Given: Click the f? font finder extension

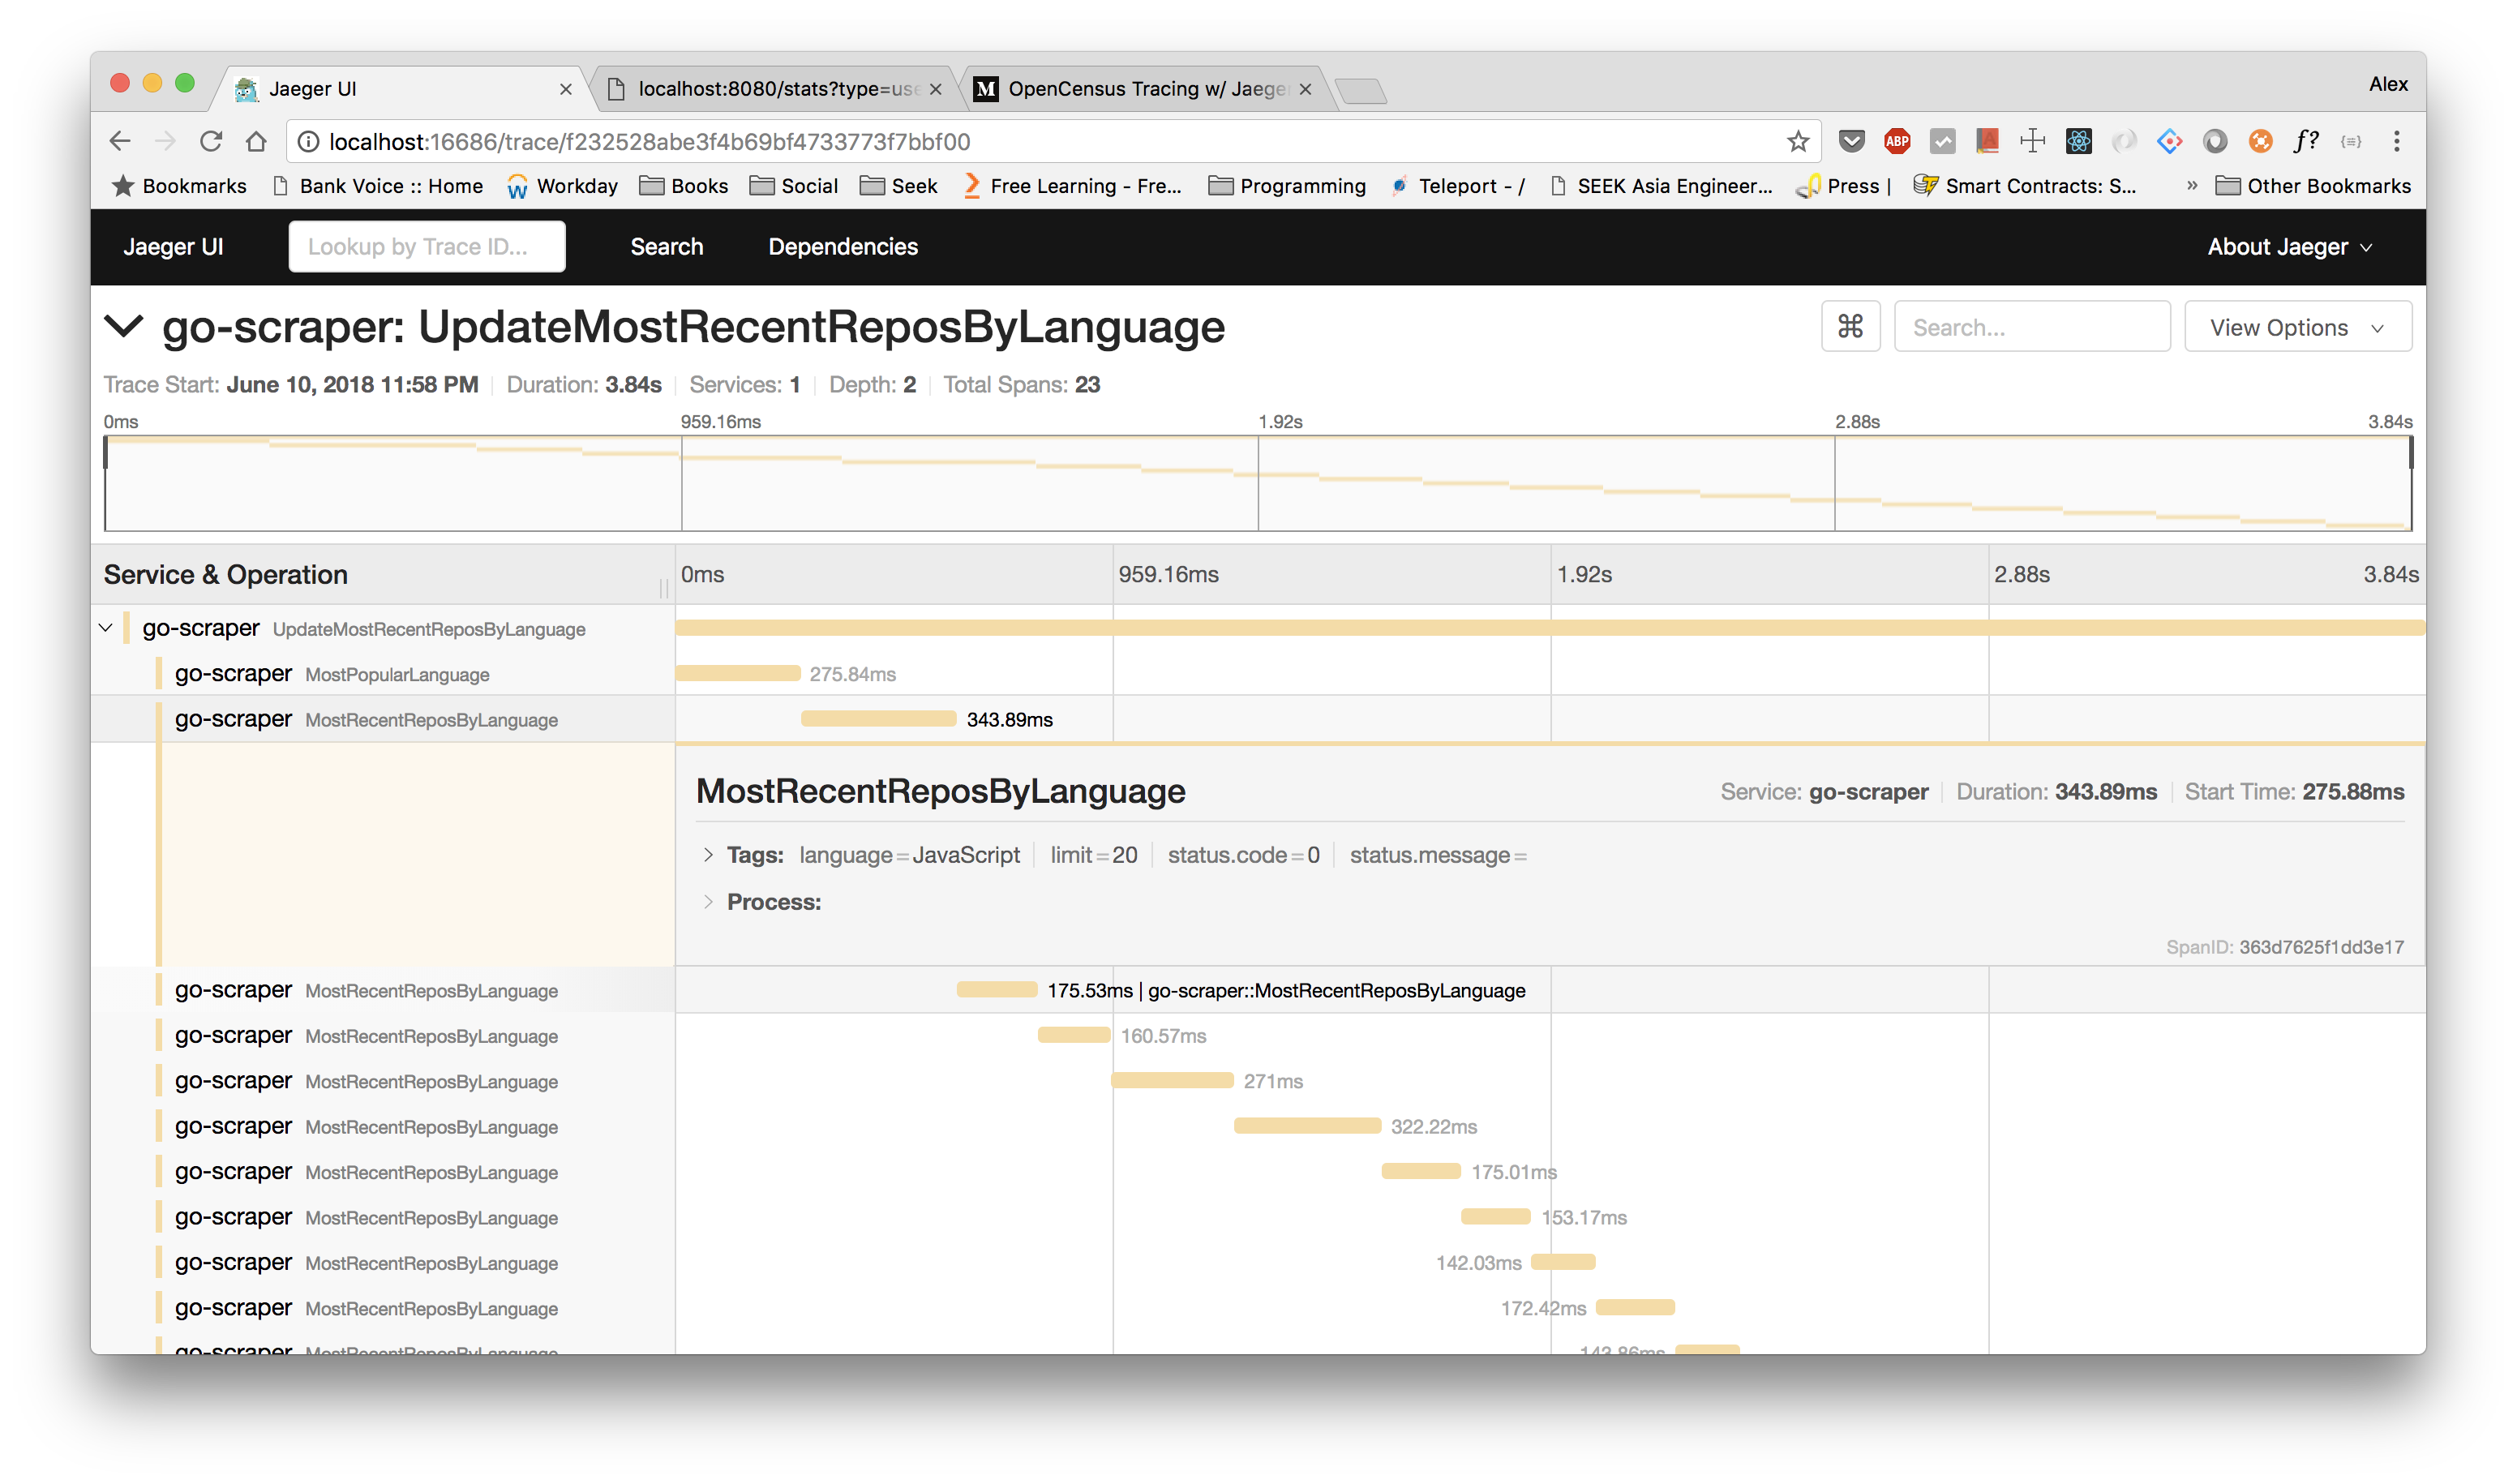Looking at the screenshot, I should (2306, 142).
